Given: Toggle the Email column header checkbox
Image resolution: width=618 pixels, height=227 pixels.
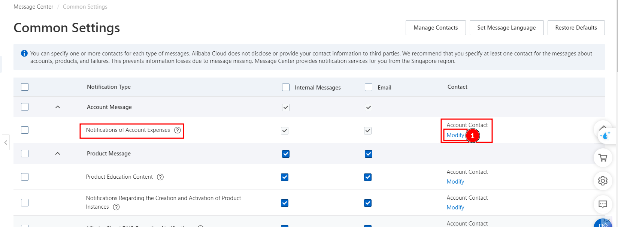Looking at the screenshot, I should point(369,87).
